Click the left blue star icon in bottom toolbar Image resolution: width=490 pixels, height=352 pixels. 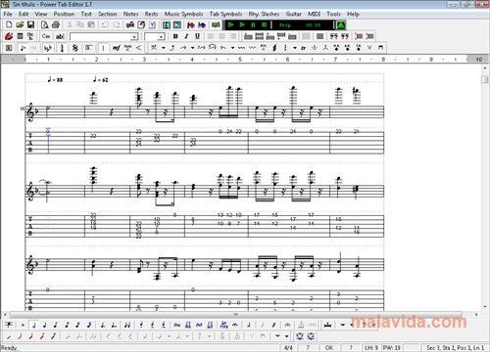pos(300,336)
